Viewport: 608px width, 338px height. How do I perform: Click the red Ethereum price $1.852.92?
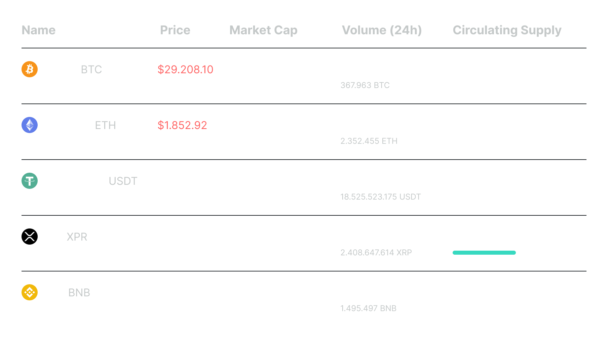click(182, 125)
